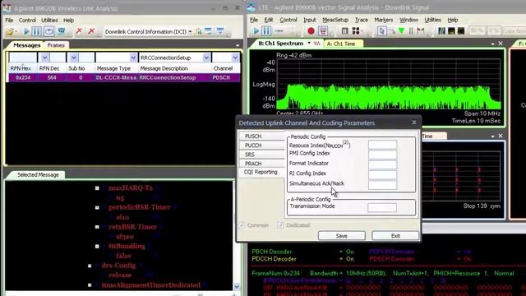Collapse the drx-Config tree node
This screenshot has height=296, width=526.
[x=90, y=266]
